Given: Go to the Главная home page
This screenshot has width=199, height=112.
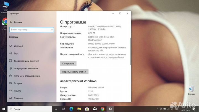Looking at the screenshot, I should [16, 22].
